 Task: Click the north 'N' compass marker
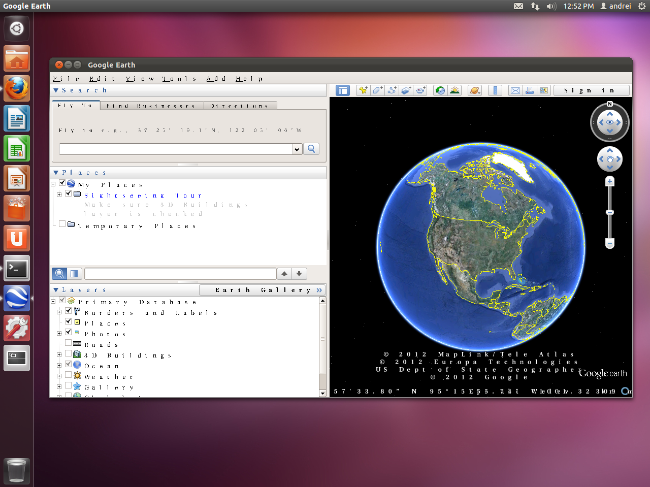pyautogui.click(x=610, y=104)
